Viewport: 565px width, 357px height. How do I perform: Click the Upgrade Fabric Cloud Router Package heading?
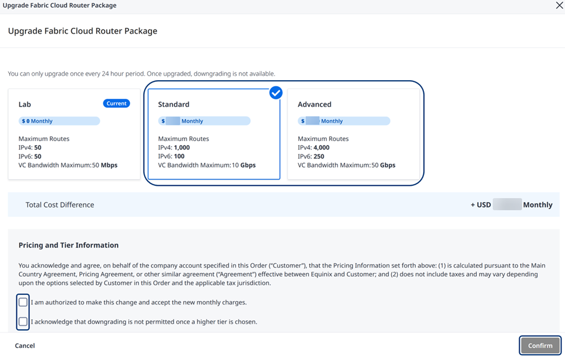point(82,31)
